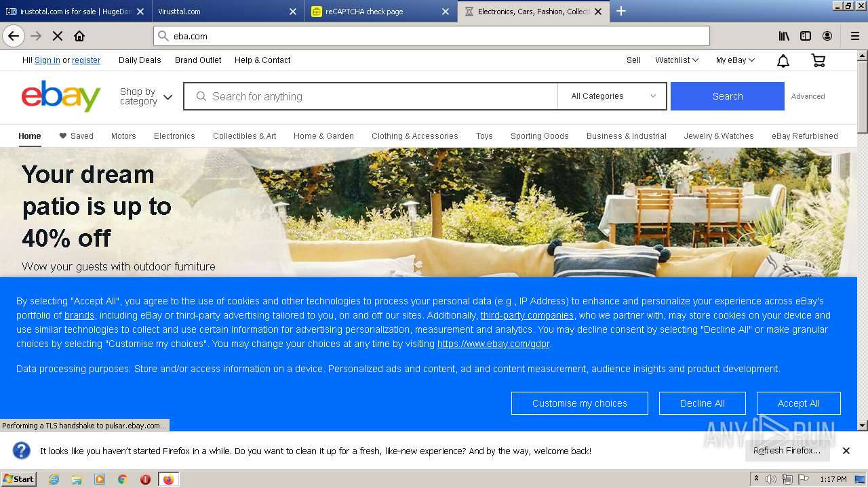Click the Sign in link

[47, 60]
